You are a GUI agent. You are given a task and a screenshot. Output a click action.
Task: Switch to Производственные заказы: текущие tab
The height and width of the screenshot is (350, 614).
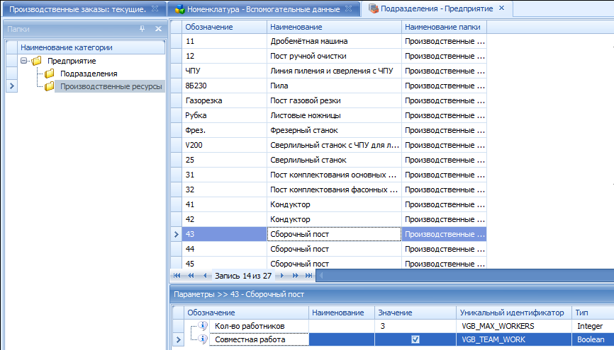[78, 9]
